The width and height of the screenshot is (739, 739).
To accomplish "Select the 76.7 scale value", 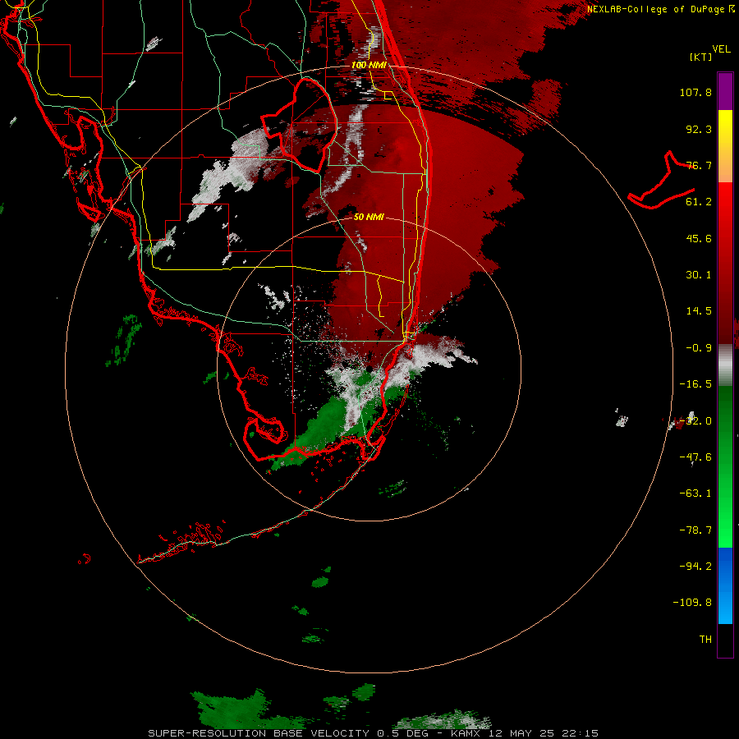I will 699,165.
